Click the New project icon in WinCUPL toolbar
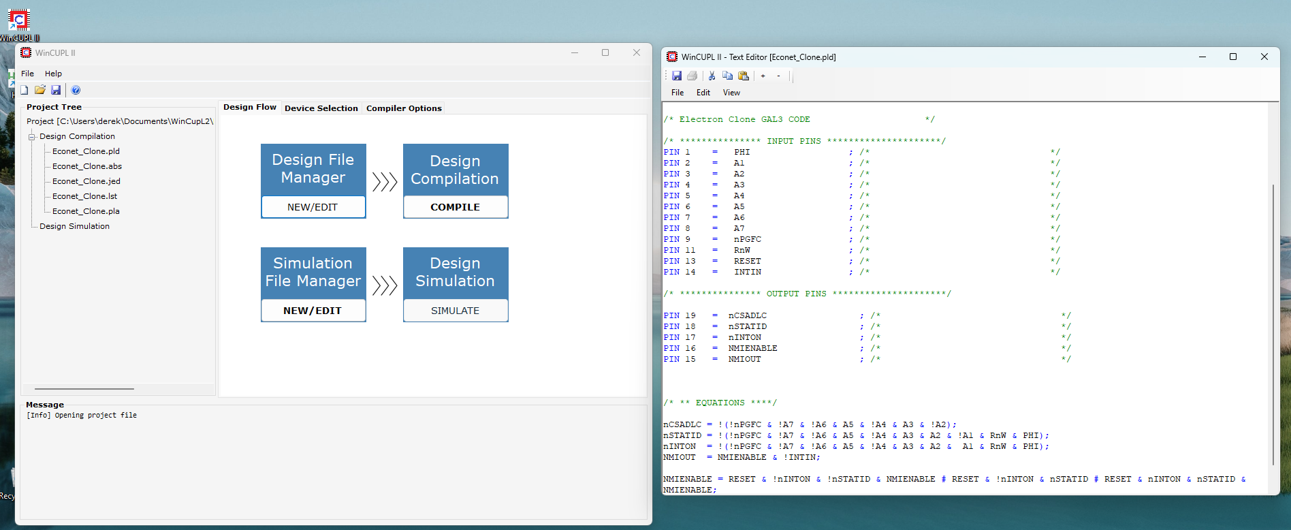The image size is (1291, 530). (x=25, y=90)
